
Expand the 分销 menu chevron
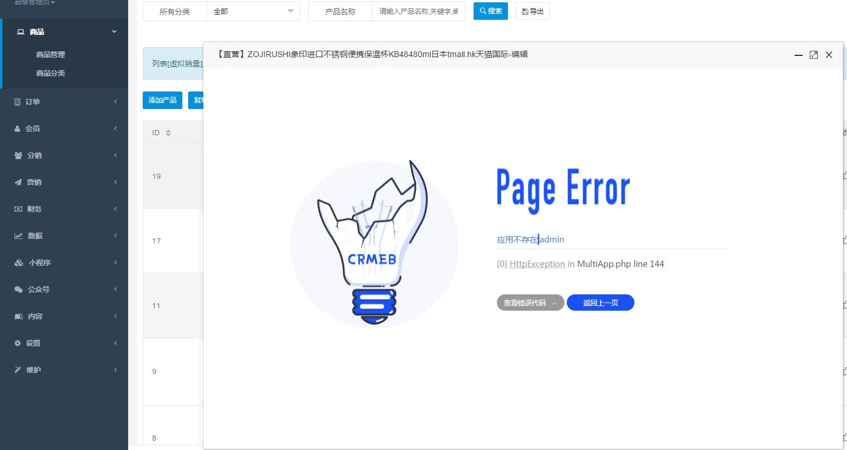click(115, 155)
